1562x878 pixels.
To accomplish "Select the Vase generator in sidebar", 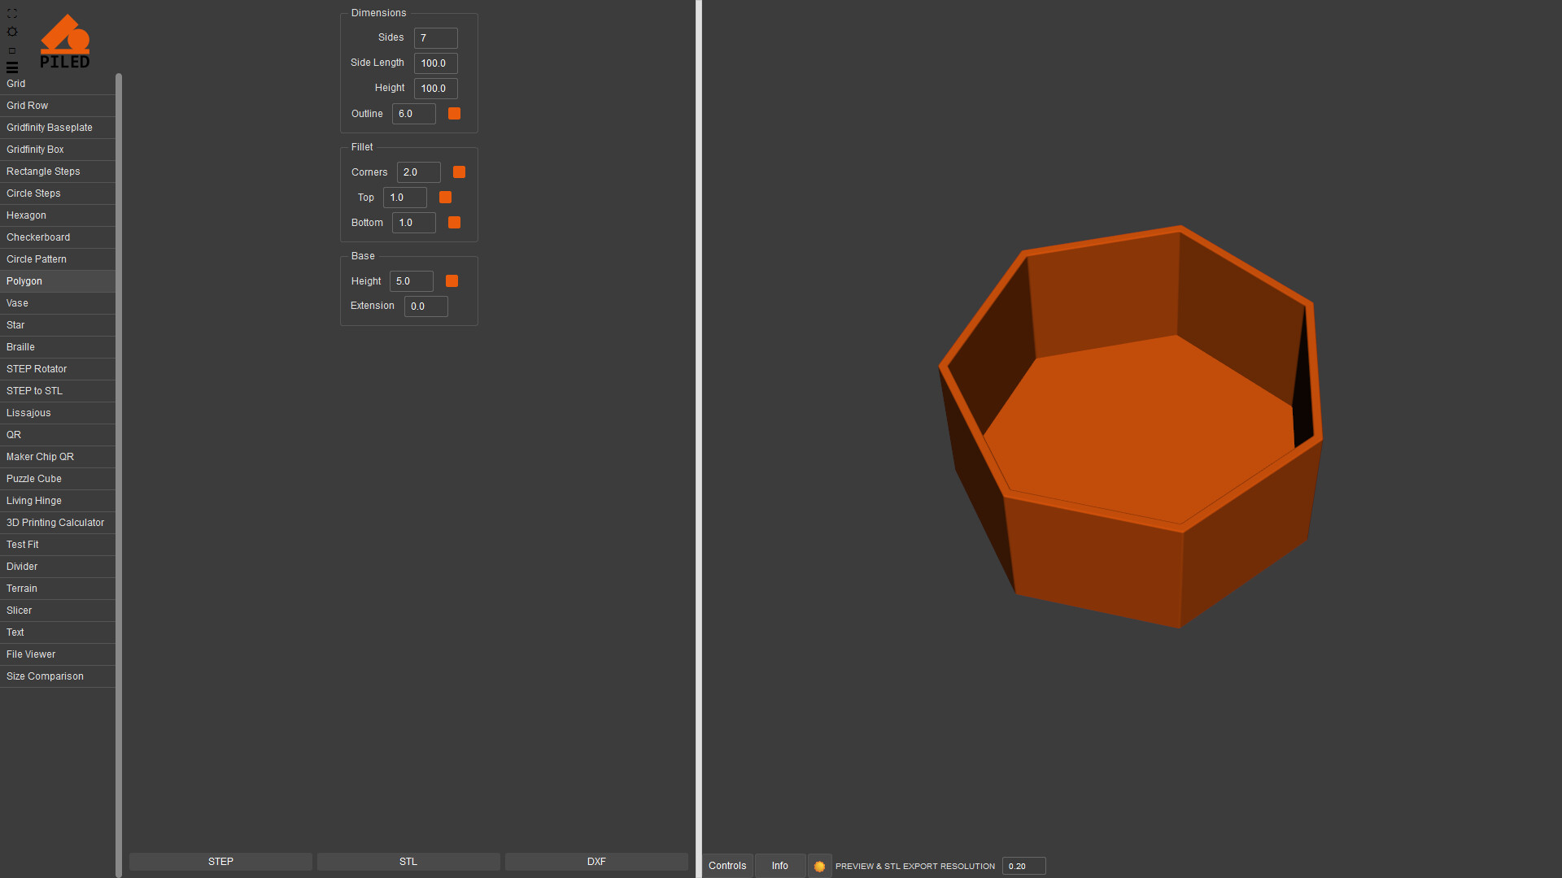I will point(17,303).
